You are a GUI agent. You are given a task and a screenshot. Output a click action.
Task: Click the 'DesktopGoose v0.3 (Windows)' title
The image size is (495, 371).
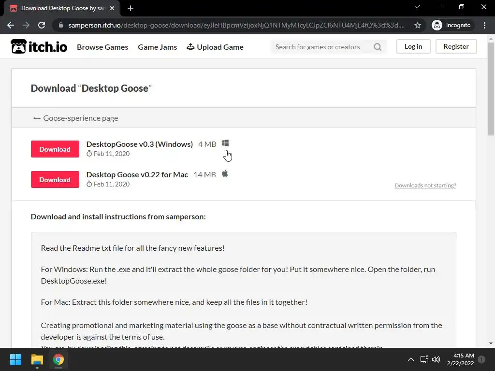[x=140, y=144]
